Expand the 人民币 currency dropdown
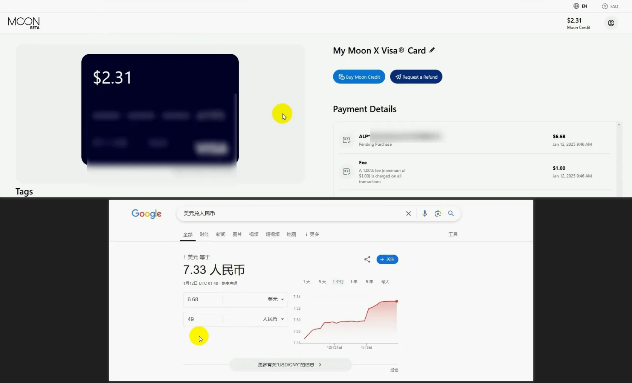The height and width of the screenshot is (383, 632). click(x=273, y=319)
